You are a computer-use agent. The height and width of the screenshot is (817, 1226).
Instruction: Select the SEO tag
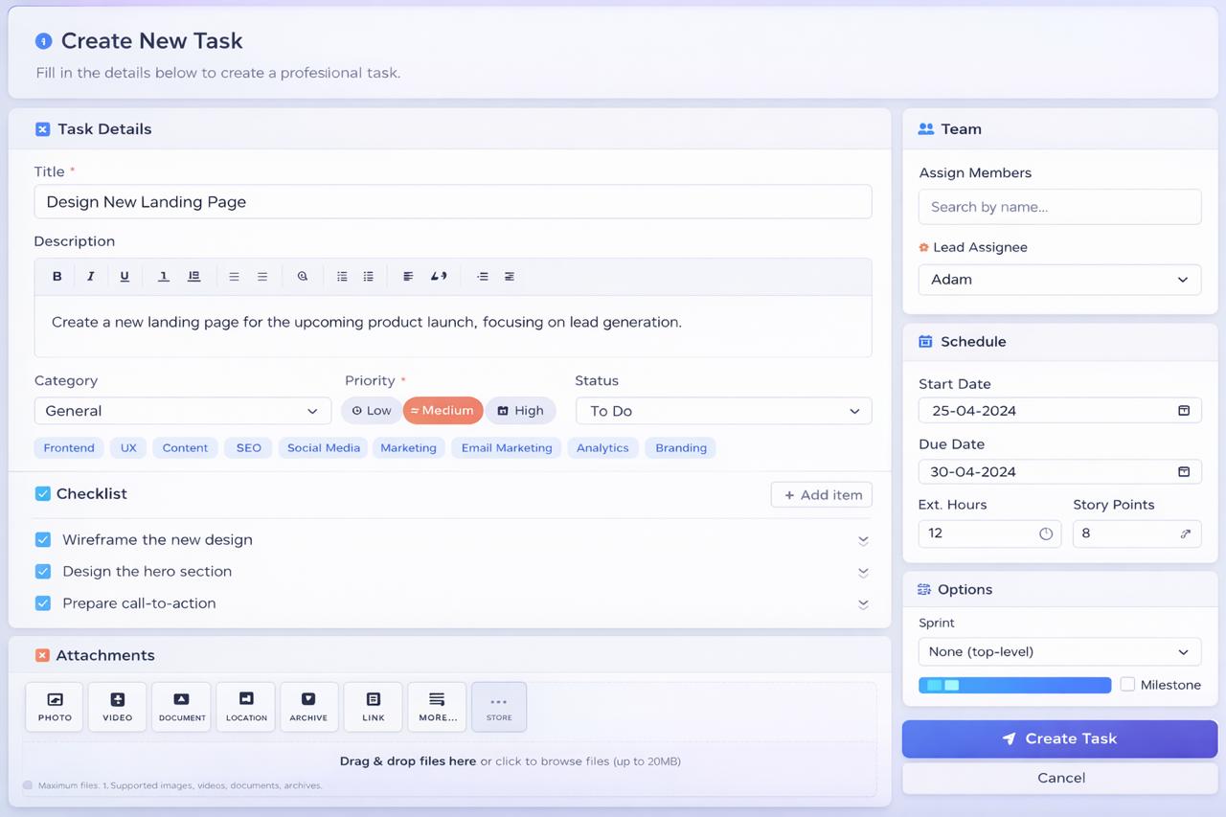click(x=249, y=447)
